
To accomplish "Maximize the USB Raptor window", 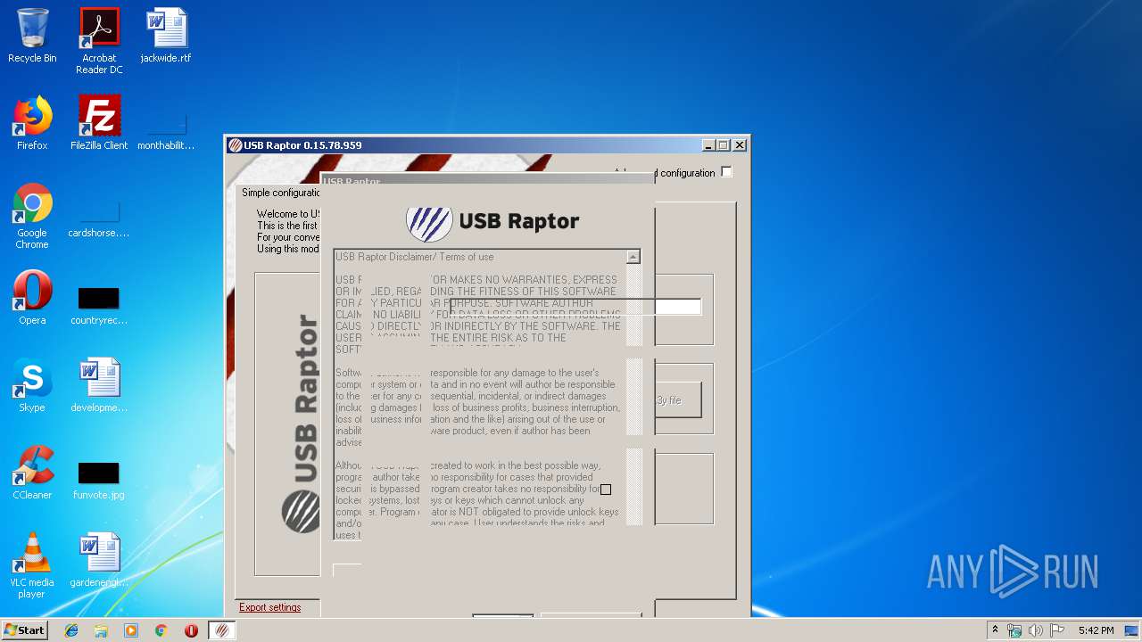I will pyautogui.click(x=724, y=145).
